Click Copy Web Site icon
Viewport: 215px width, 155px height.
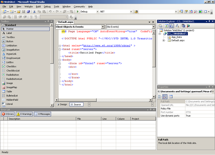[183, 26]
